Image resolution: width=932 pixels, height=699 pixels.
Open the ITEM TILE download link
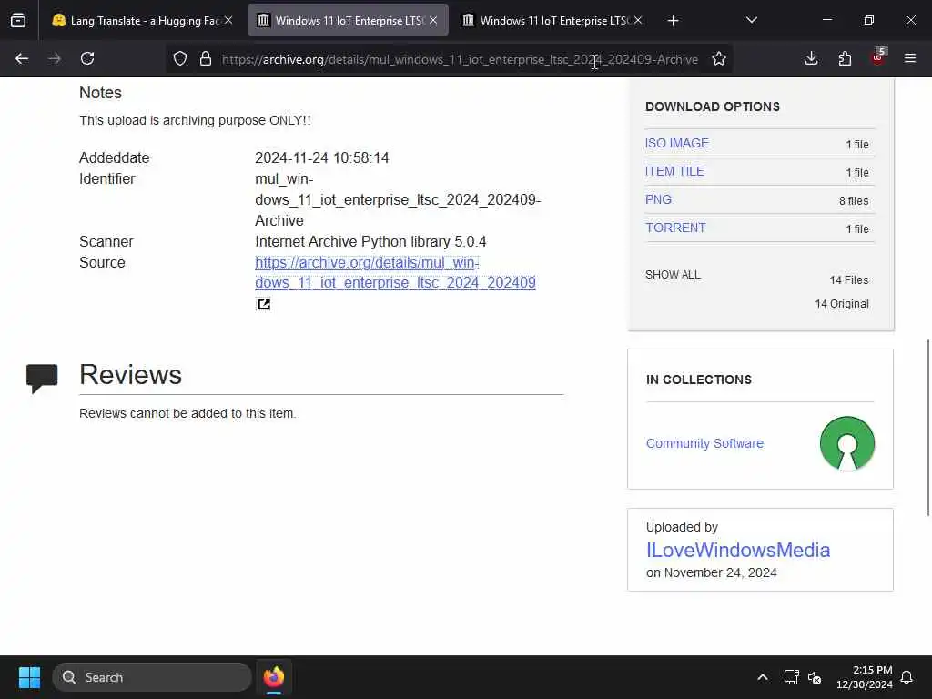[x=674, y=171]
